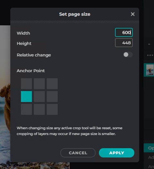This screenshot has height=169, width=154.
Task: Open the three-dots menu in right panel
Action: tap(150, 55)
